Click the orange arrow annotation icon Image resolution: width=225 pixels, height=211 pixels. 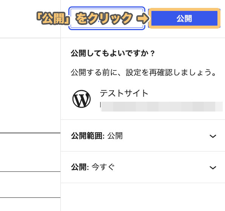tap(142, 18)
